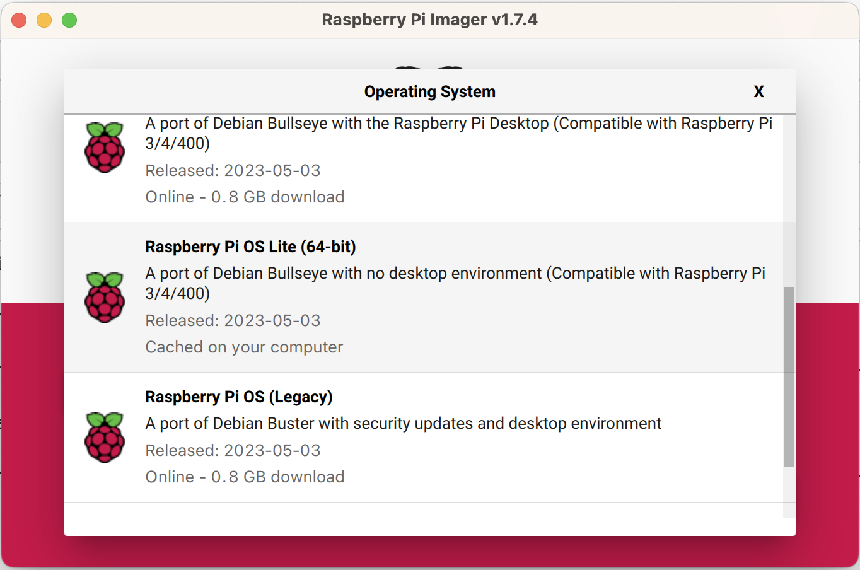Select Raspberry Pi OS (Legacy) title

[239, 397]
